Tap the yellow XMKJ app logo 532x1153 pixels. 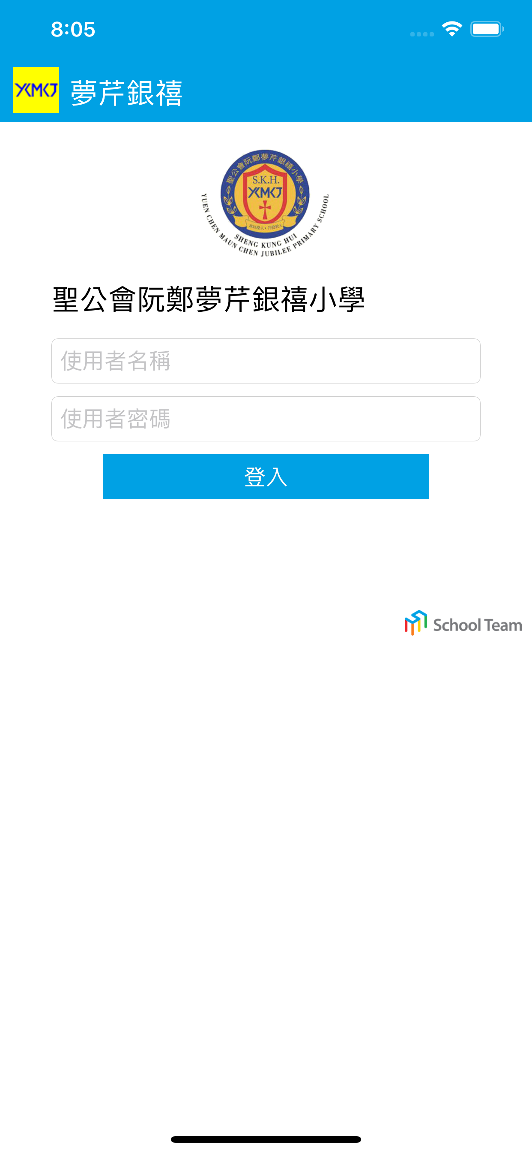pos(36,90)
